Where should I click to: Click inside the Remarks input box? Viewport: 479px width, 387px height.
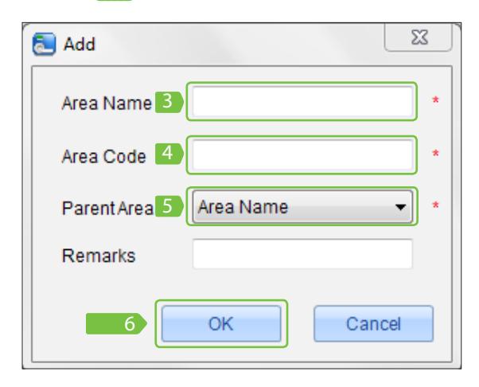pos(302,254)
